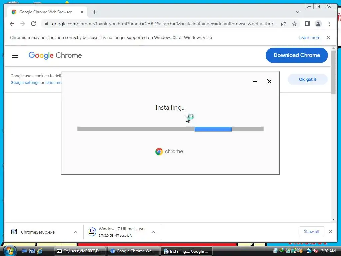Image resolution: width=341 pixels, height=256 pixels.
Task: Minimize the Chrome installer dialog
Action: (255, 81)
